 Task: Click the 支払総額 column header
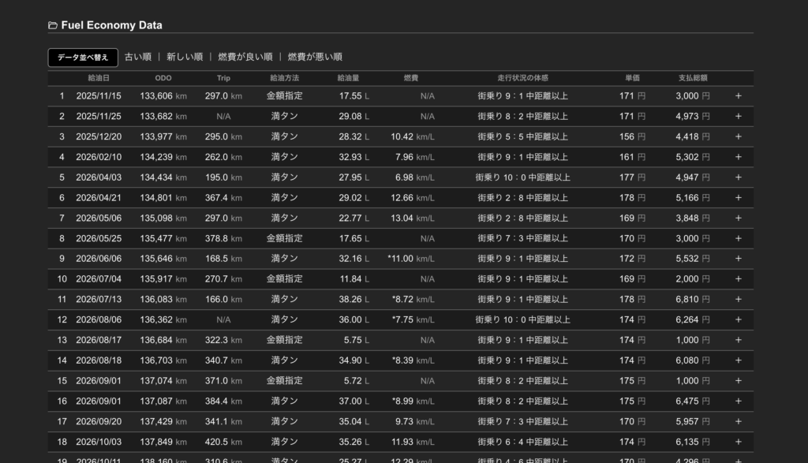(693, 78)
